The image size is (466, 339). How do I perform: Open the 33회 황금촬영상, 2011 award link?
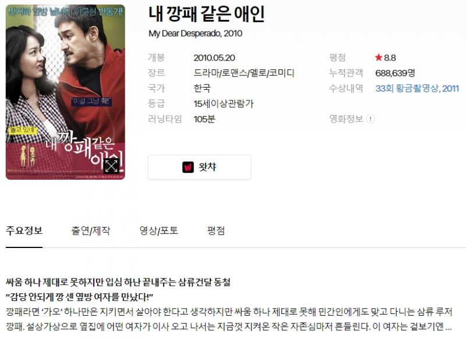(417, 88)
